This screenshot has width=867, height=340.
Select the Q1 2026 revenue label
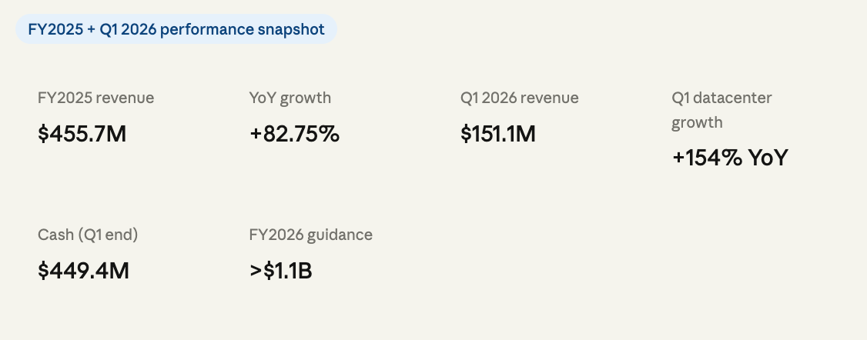(519, 98)
